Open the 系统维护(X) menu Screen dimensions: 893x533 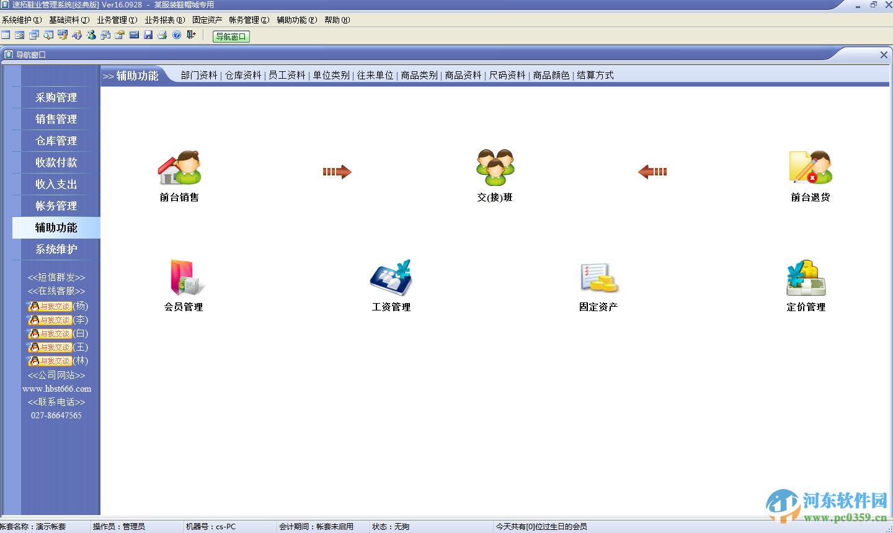pyautogui.click(x=22, y=20)
